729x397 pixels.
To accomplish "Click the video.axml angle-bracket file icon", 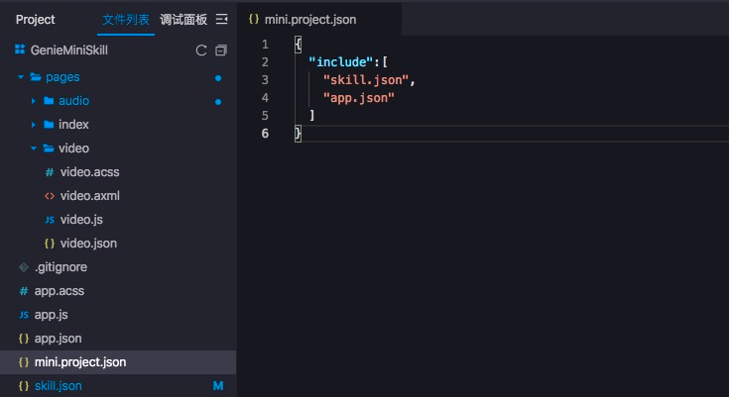I will pyautogui.click(x=50, y=196).
